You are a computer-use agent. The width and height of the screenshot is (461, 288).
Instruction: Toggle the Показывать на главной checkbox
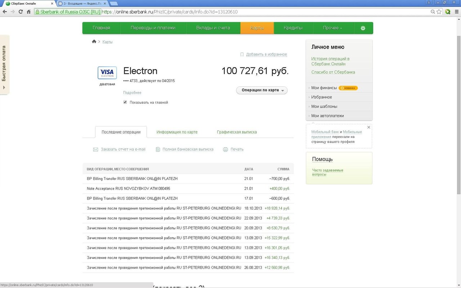tap(125, 102)
